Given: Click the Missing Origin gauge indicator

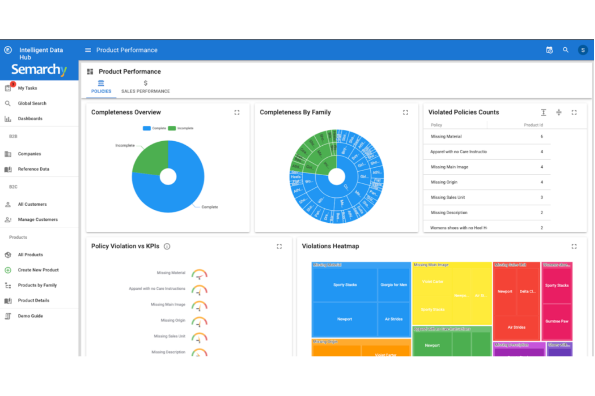Looking at the screenshot, I should click(x=200, y=321).
